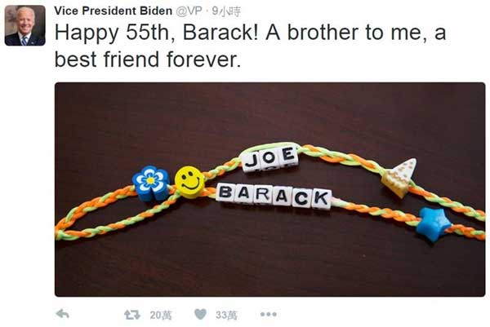Screen dimensions: 490x327
Task: Open Vice President Biden's profile avatar
Action: 25,25
